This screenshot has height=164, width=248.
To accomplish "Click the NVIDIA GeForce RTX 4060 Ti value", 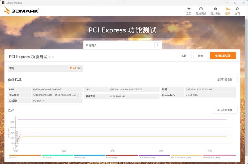I will pos(48,89).
